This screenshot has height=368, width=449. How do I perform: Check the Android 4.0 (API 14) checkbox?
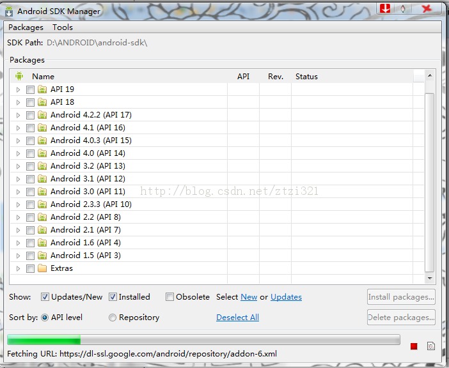point(30,153)
